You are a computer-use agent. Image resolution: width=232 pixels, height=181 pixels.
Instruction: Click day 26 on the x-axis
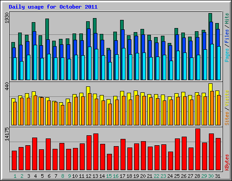tap(184, 176)
